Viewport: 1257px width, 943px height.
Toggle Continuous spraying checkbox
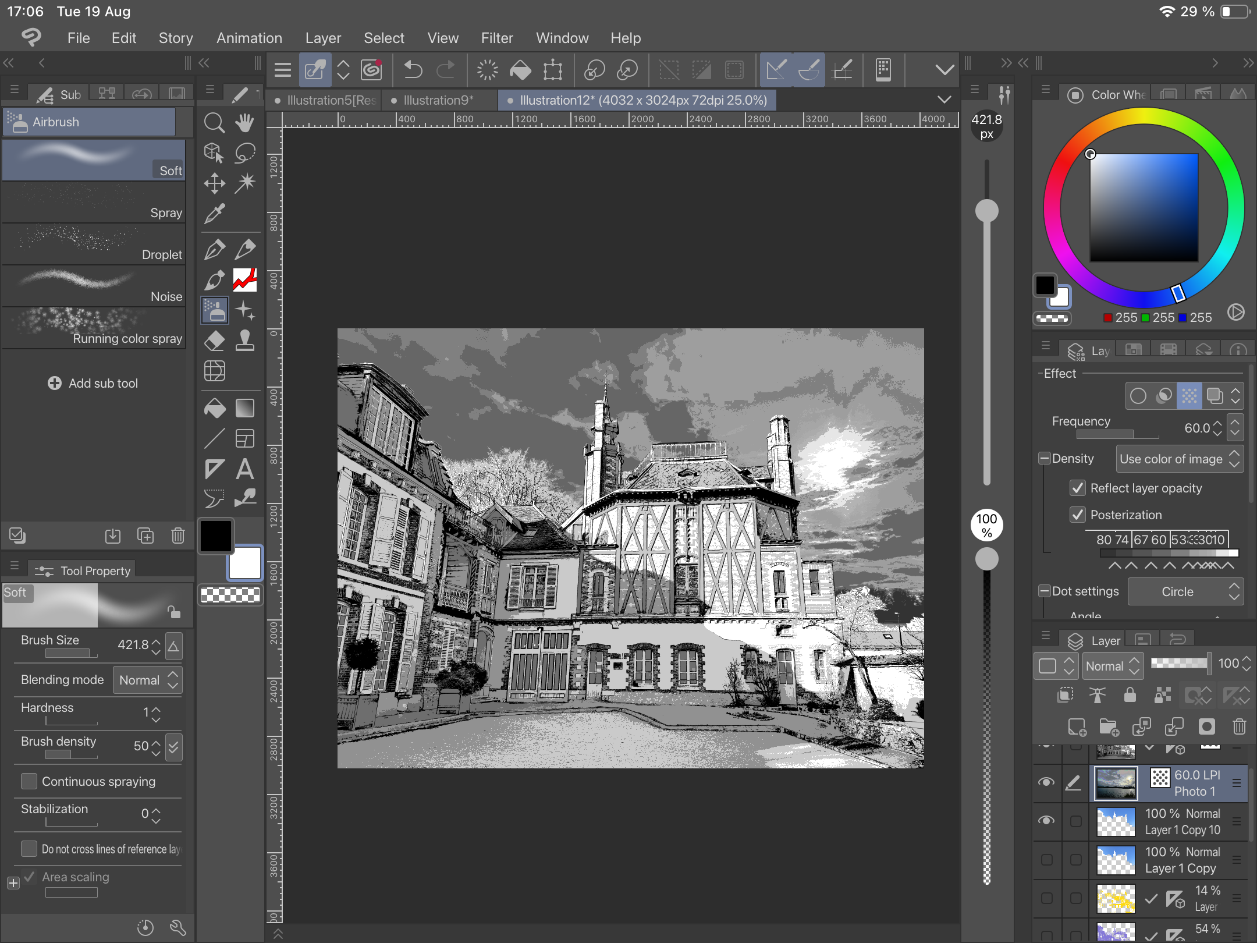(x=29, y=781)
